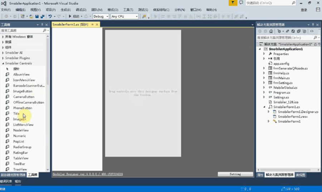
Task: Click the Solution Explorer horizontal scrollbar
Action: (288, 170)
